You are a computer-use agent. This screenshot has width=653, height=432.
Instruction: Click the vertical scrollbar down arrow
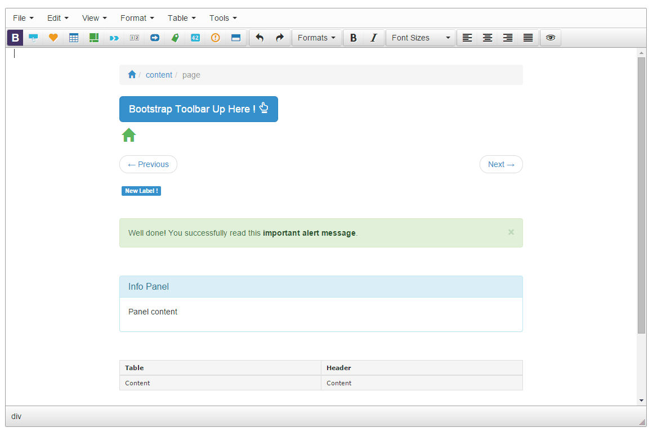641,400
